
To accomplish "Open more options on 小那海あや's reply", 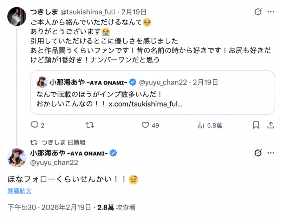I will click(x=270, y=152).
